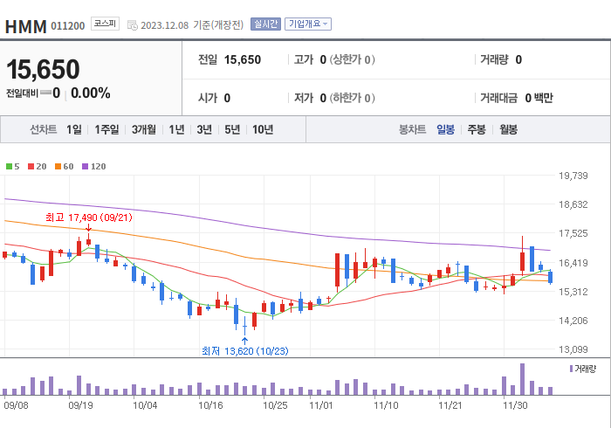
Task: Click the 최저 13,620 (10/23) low marker
Action: point(245,351)
